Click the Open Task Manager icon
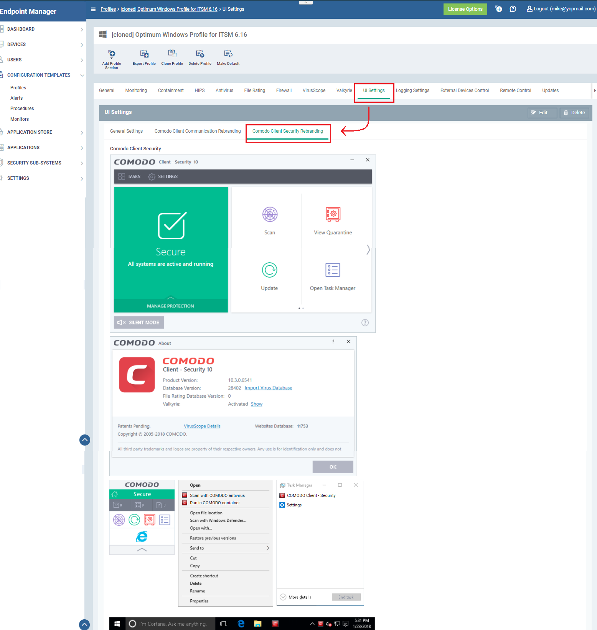The image size is (597, 630). [x=333, y=270]
